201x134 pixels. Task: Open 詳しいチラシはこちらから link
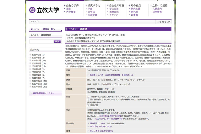coord(101,131)
